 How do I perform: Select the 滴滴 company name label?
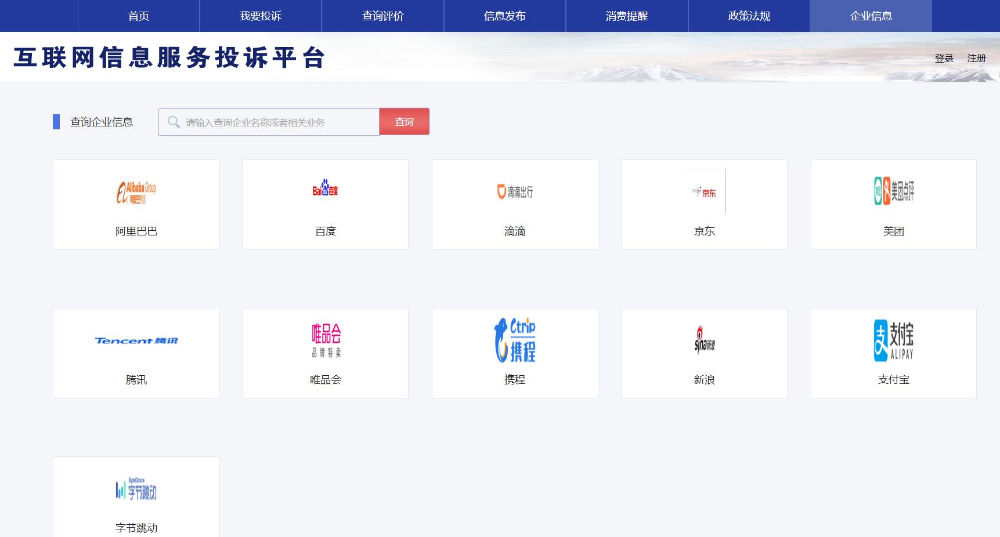pyautogui.click(x=515, y=231)
